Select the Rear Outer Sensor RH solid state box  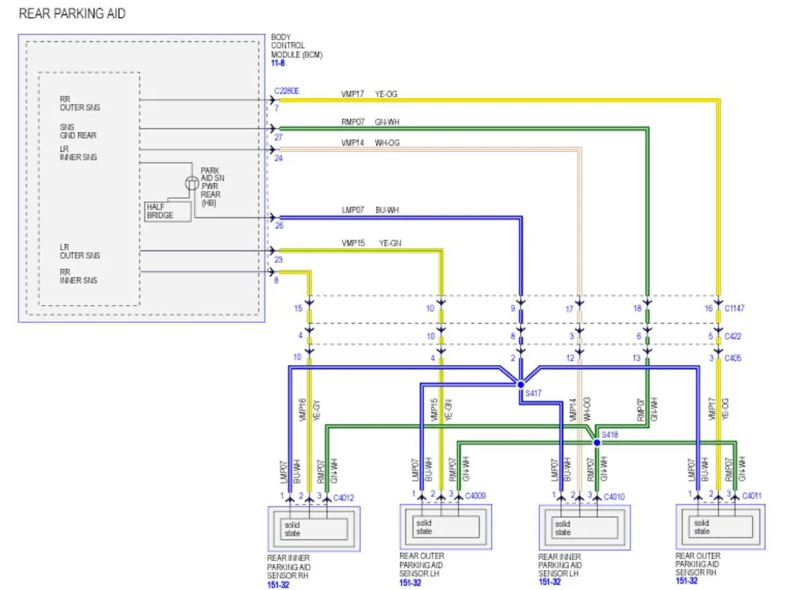click(721, 527)
